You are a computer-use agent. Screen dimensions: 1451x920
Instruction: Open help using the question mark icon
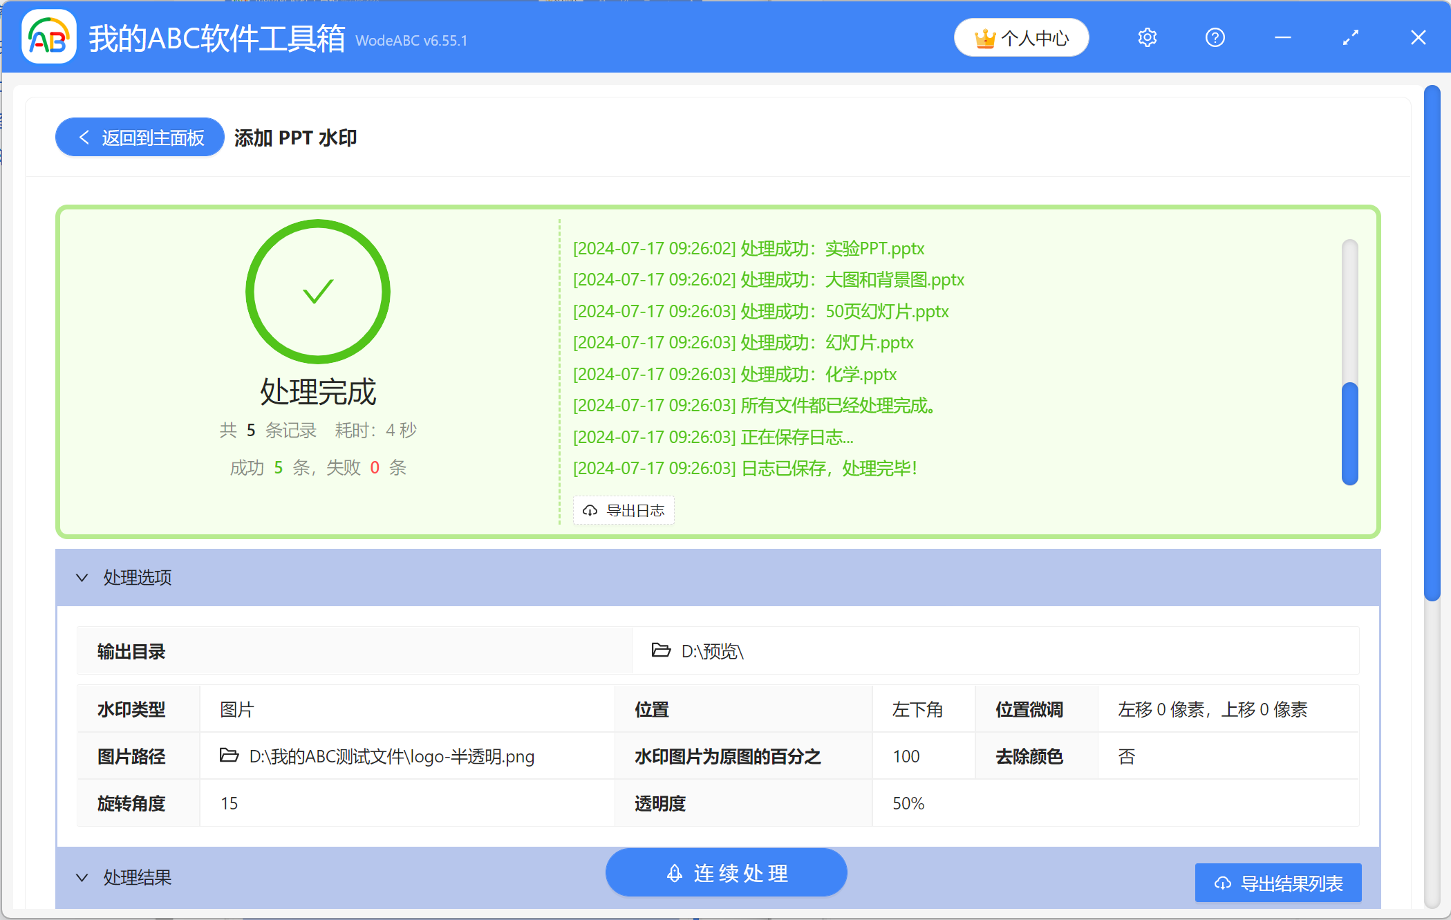(1215, 37)
